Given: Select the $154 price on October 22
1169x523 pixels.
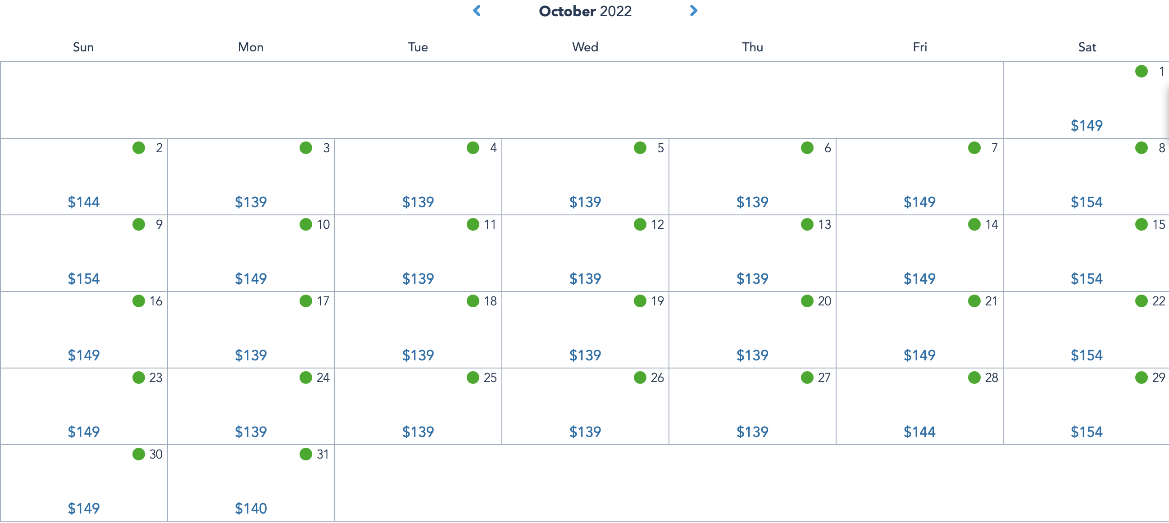Looking at the screenshot, I should click(1087, 355).
